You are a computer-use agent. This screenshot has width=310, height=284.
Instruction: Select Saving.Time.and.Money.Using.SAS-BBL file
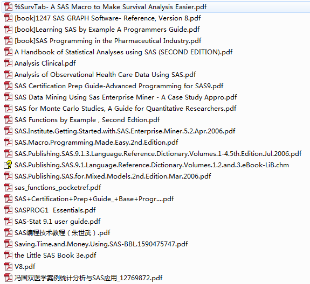pyautogui.click(x=101, y=244)
